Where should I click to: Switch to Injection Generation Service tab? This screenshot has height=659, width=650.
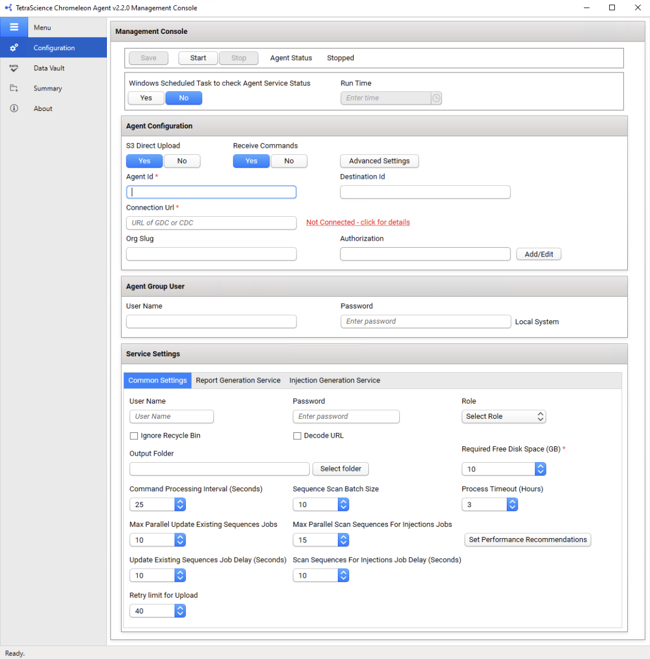[335, 380]
